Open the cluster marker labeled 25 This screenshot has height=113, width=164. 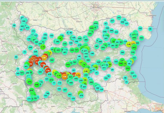(x=14, y=25)
